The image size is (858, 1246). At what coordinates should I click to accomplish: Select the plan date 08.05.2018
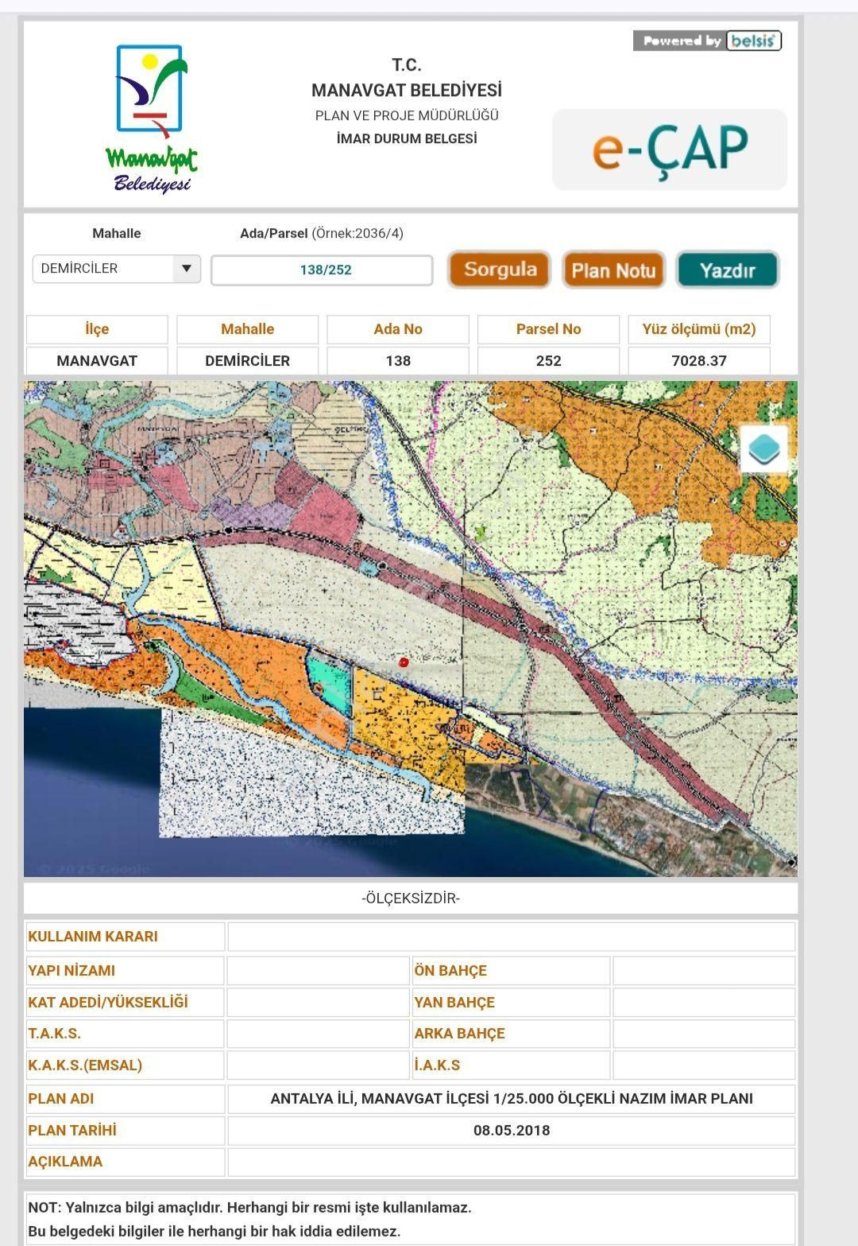(512, 1131)
